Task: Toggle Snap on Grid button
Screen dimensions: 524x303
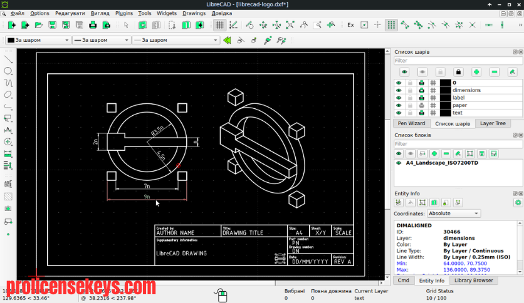Action: (x=391, y=25)
